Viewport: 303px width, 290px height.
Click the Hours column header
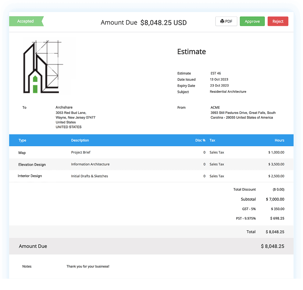[x=279, y=140]
